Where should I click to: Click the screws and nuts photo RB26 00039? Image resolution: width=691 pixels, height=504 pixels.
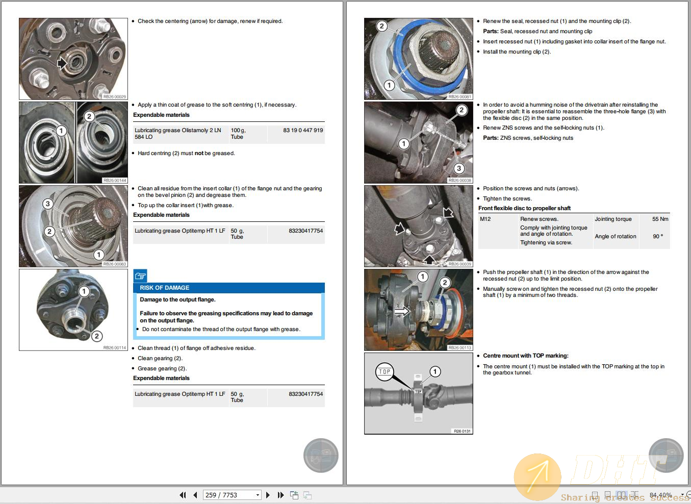click(419, 226)
